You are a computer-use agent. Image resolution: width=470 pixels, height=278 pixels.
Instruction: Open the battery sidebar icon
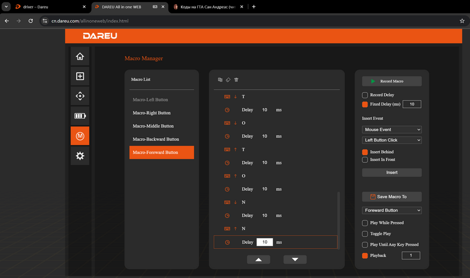(80, 116)
